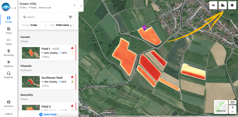Click the Search fields input

[x=43, y=17]
